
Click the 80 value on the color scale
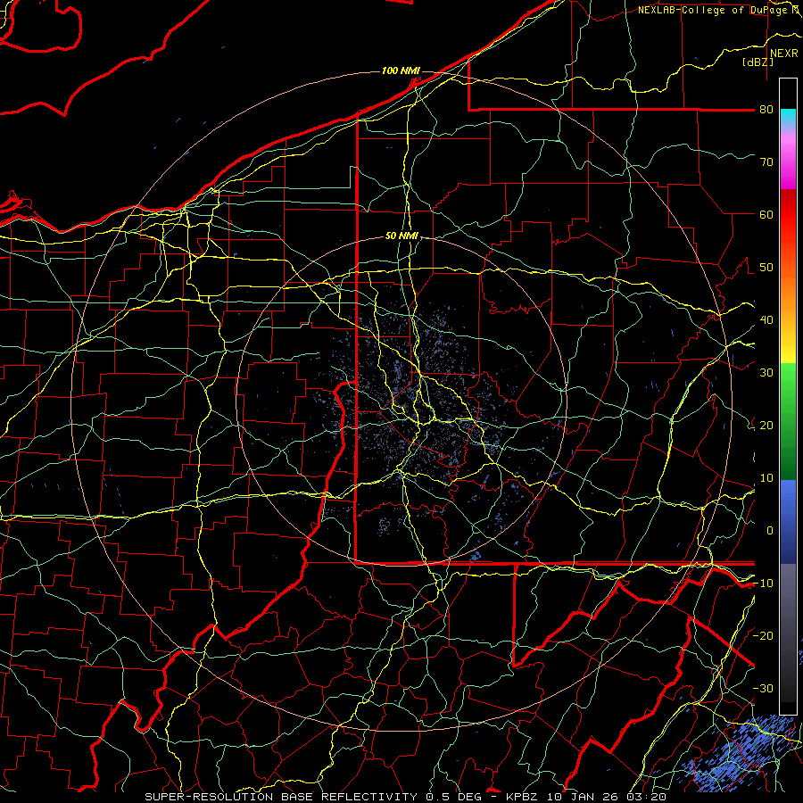[x=766, y=110]
